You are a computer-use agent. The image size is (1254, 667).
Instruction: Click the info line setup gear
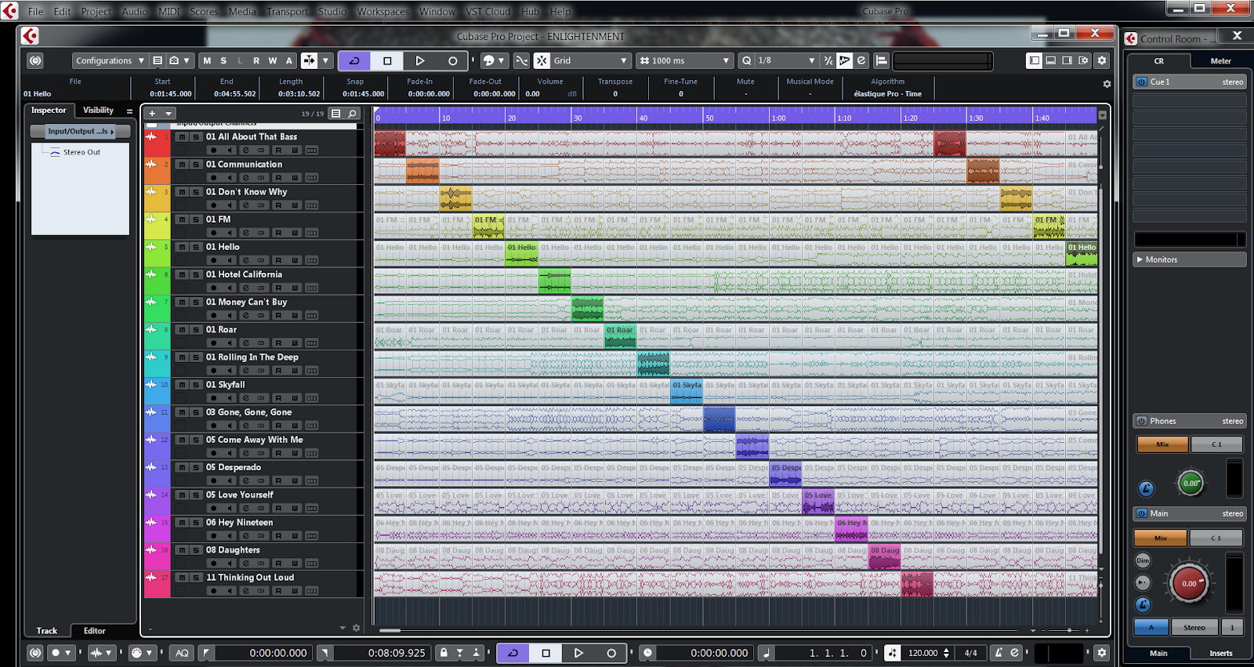coord(1107,84)
